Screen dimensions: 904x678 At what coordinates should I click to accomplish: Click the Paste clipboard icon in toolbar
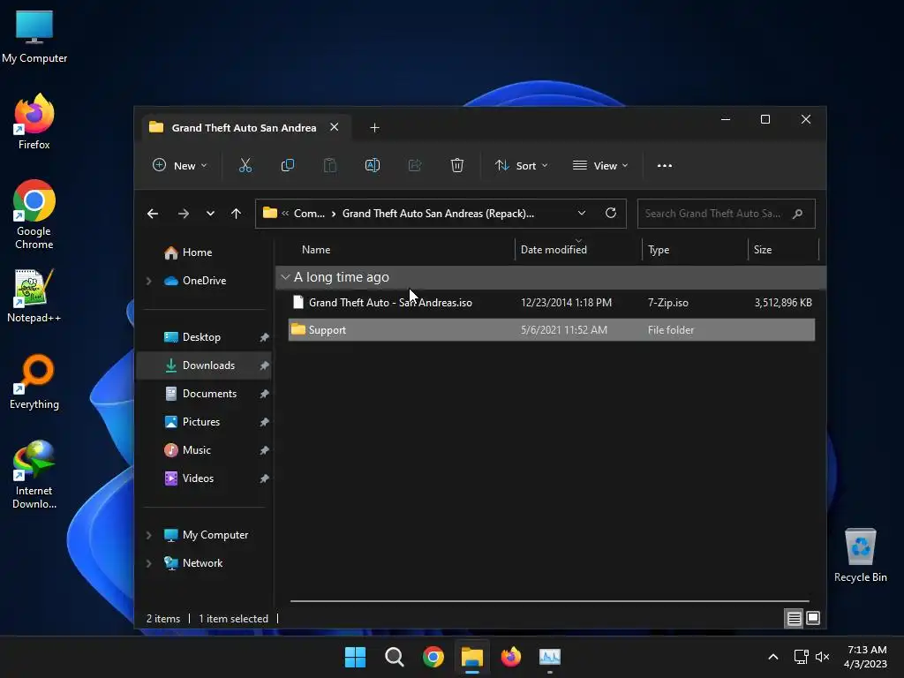(x=330, y=165)
